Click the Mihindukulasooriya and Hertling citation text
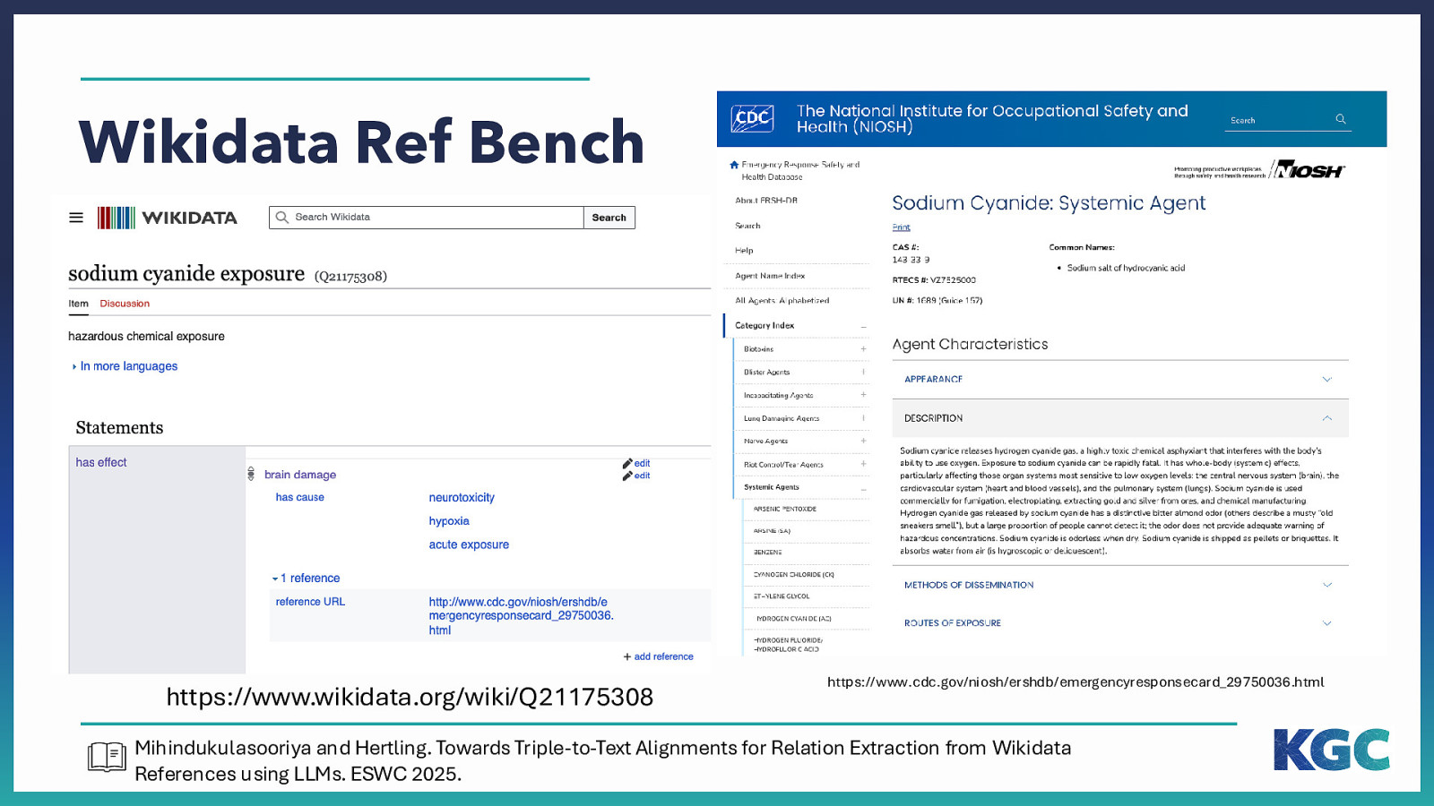The width and height of the screenshot is (1434, 806). [602, 760]
